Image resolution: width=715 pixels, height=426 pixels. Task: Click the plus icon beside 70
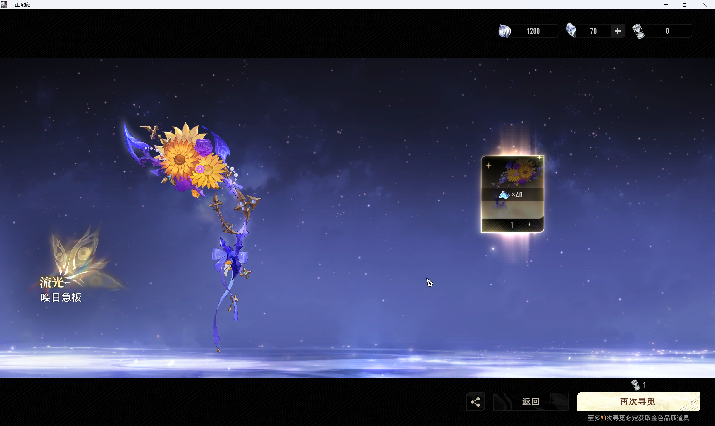click(618, 31)
